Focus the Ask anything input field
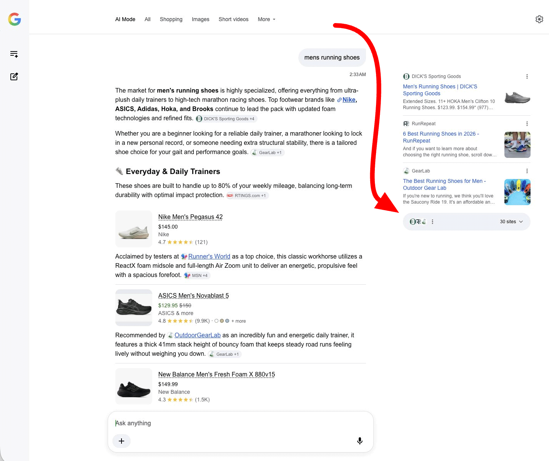The height and width of the screenshot is (461, 549). (x=241, y=423)
